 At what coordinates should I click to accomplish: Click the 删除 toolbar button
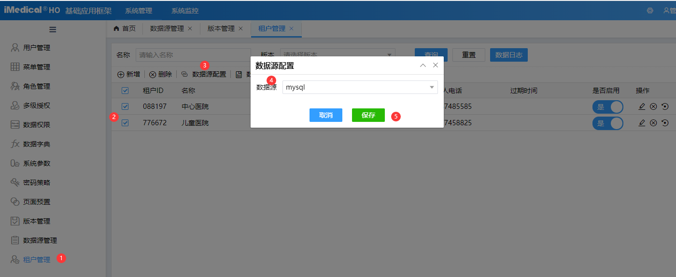160,74
